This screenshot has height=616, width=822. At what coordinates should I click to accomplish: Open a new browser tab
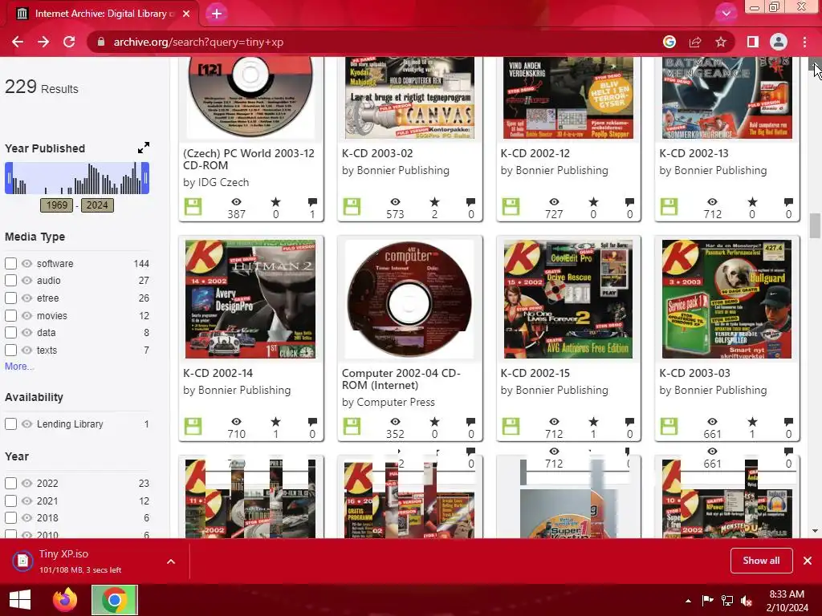[x=217, y=14]
